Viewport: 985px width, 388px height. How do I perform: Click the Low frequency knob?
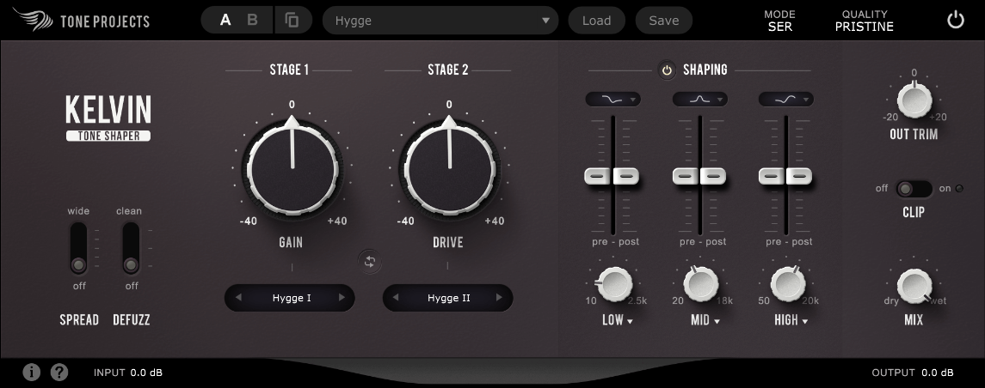pos(613,284)
